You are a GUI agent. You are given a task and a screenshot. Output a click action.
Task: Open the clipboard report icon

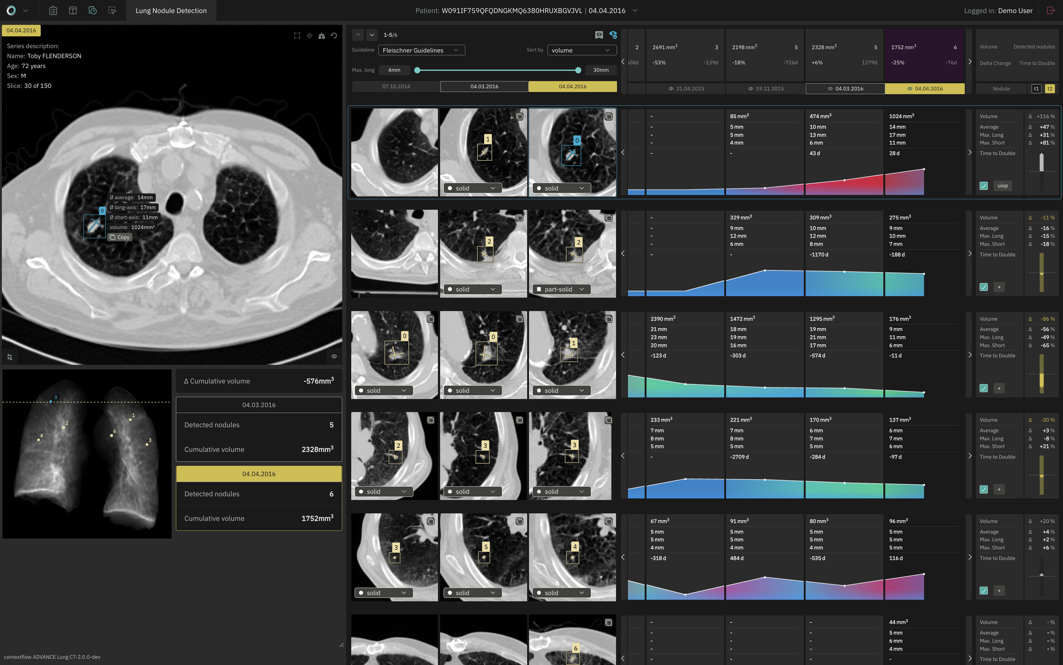pos(53,11)
